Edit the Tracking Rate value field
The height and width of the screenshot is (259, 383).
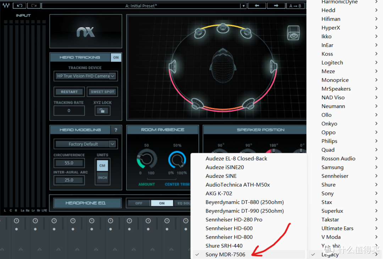coord(69,111)
